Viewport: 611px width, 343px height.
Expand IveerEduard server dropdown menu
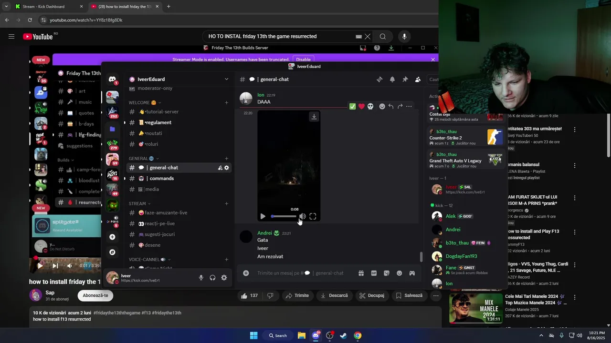pos(226,79)
